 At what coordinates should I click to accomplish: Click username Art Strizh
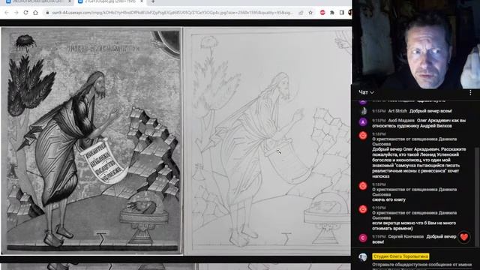[397, 111]
